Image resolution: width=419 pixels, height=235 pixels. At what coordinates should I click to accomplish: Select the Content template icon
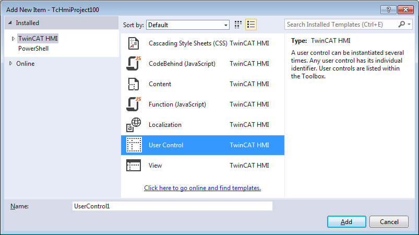[134, 84]
